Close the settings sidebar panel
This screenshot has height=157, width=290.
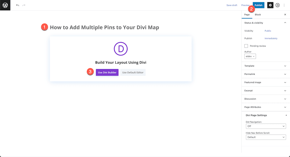click(285, 14)
